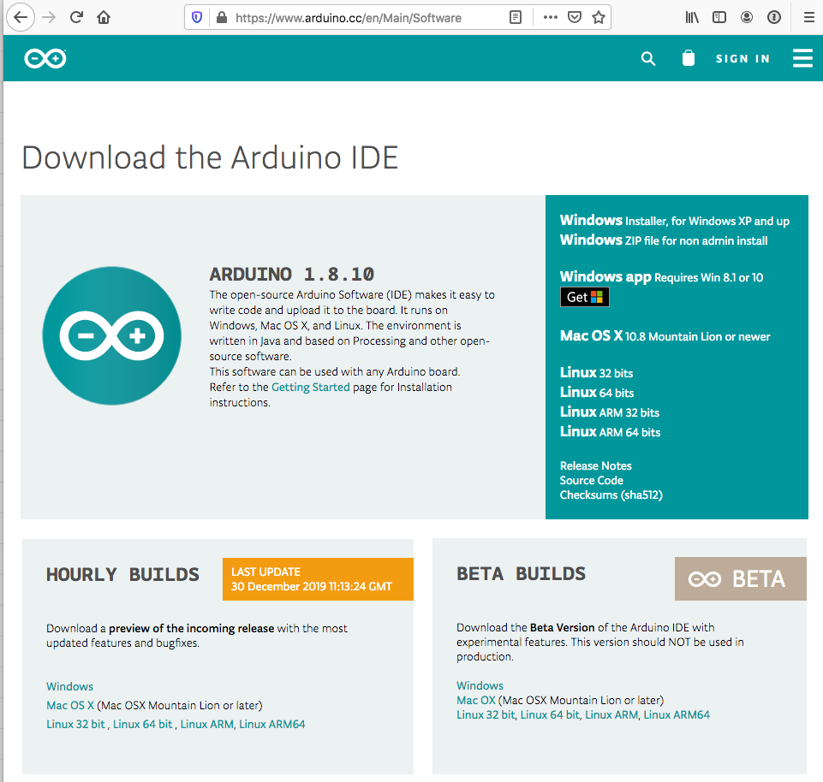Open the shopping bag cart

688,58
